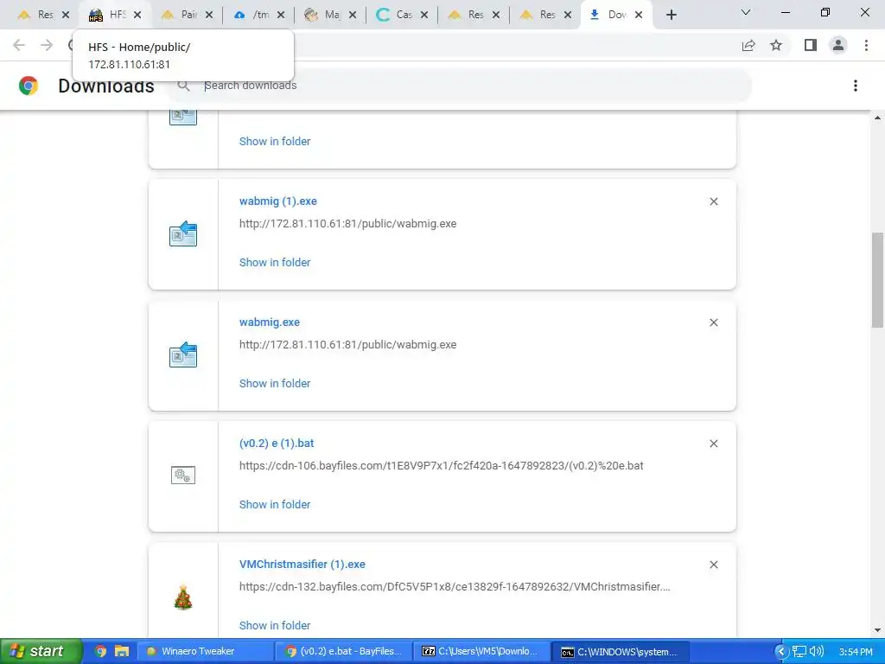Expand hidden system tray icons
Screen dimensions: 885x664
780,652
